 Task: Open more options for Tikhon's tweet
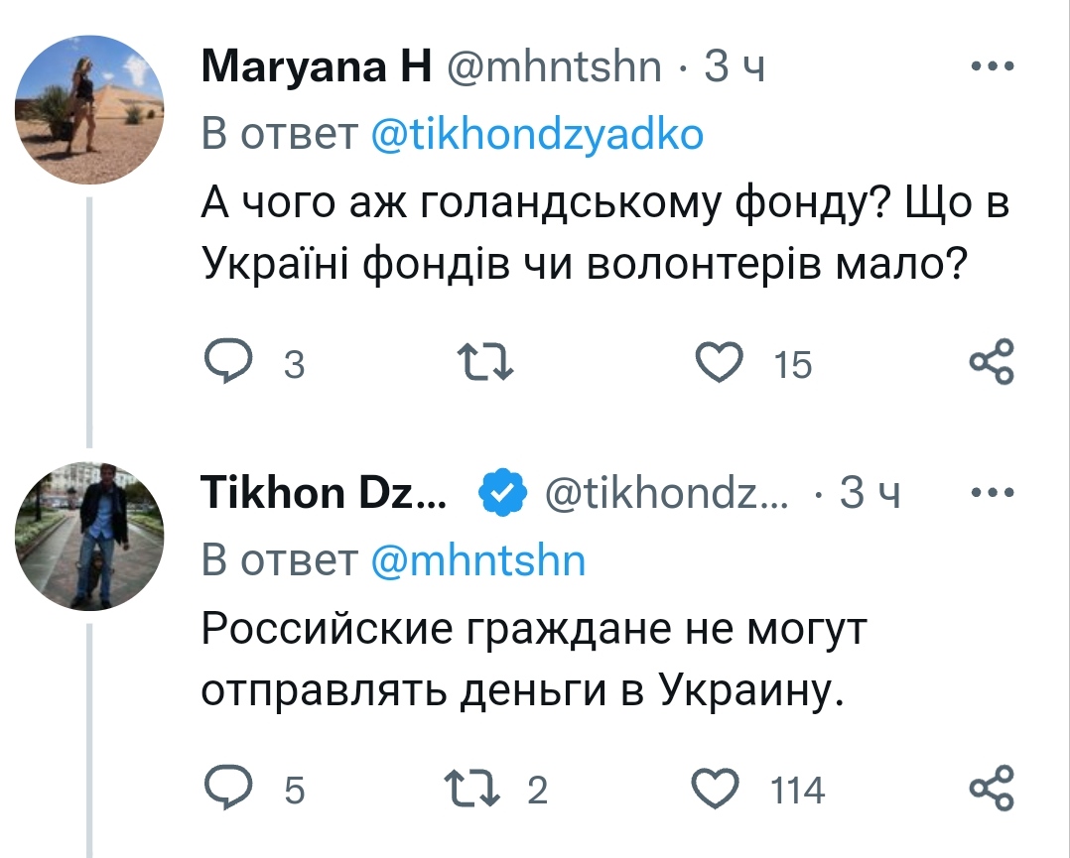991,493
